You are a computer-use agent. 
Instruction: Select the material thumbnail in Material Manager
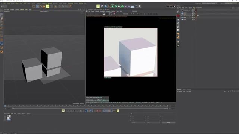coord(9,118)
